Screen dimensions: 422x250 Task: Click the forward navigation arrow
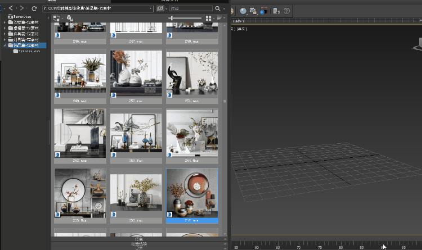click(x=22, y=9)
